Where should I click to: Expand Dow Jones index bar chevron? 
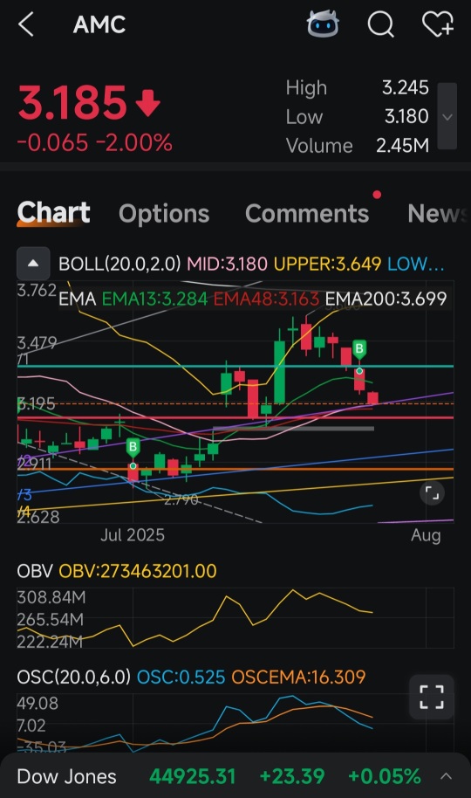pyautogui.click(x=446, y=776)
